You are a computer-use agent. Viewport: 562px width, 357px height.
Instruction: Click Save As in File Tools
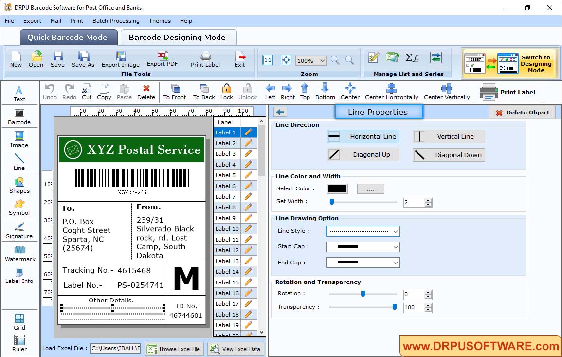(83, 59)
